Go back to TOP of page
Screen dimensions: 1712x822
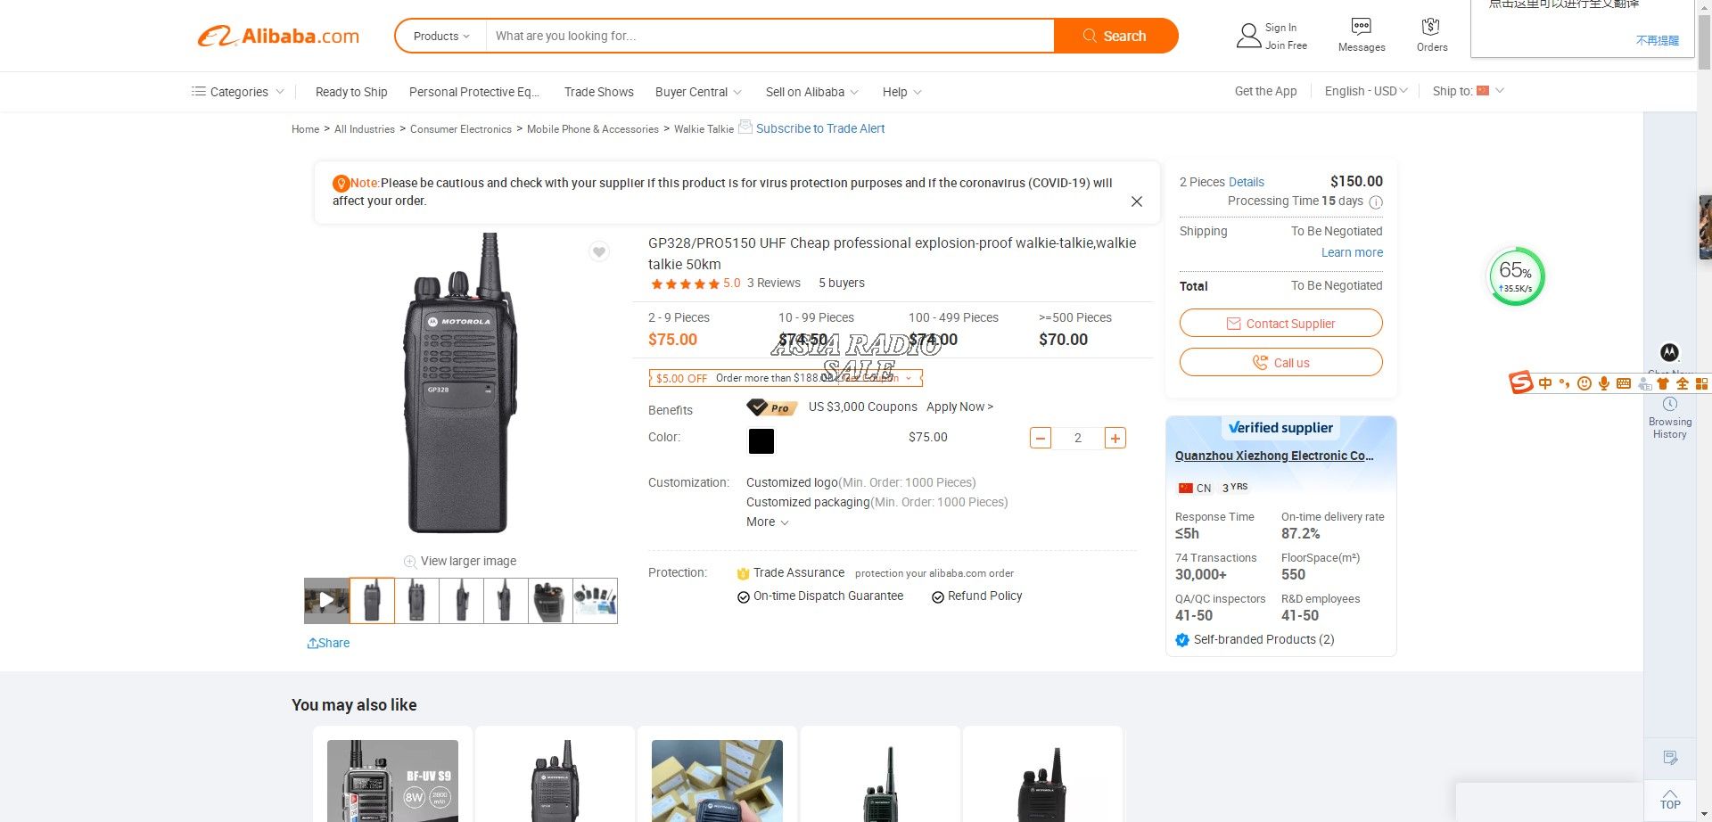(1670, 800)
